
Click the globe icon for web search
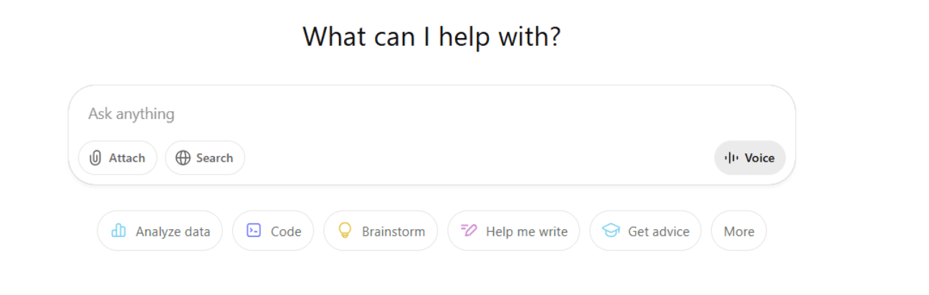[184, 158]
